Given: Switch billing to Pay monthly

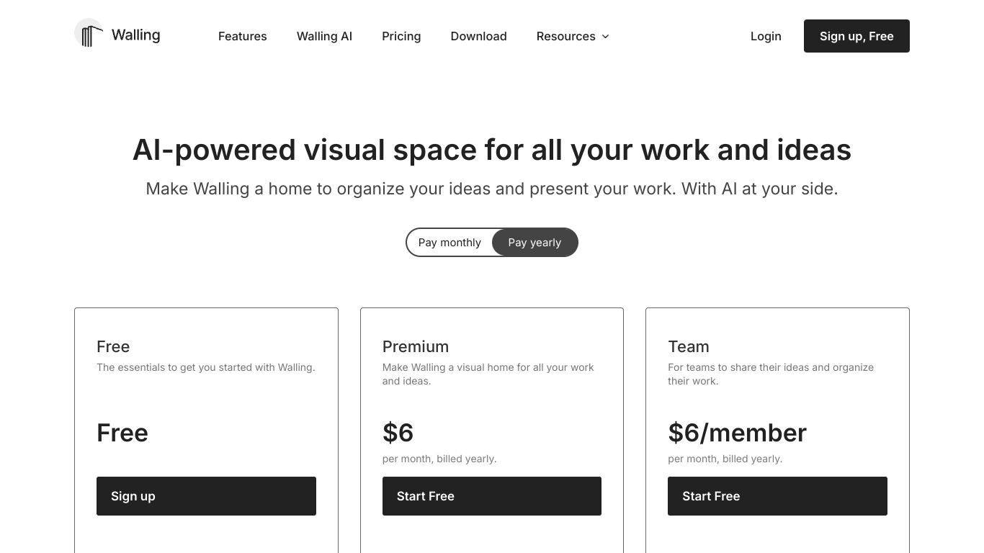Looking at the screenshot, I should 449,243.
